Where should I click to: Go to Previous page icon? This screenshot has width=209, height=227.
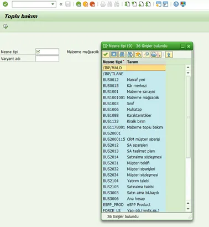[x=134, y=4]
